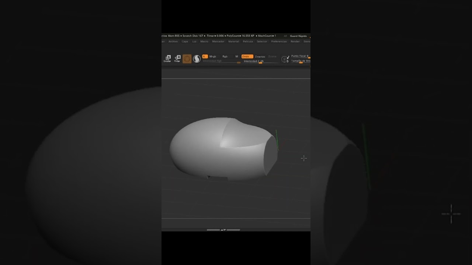Click the MeshCount status text

click(x=267, y=36)
